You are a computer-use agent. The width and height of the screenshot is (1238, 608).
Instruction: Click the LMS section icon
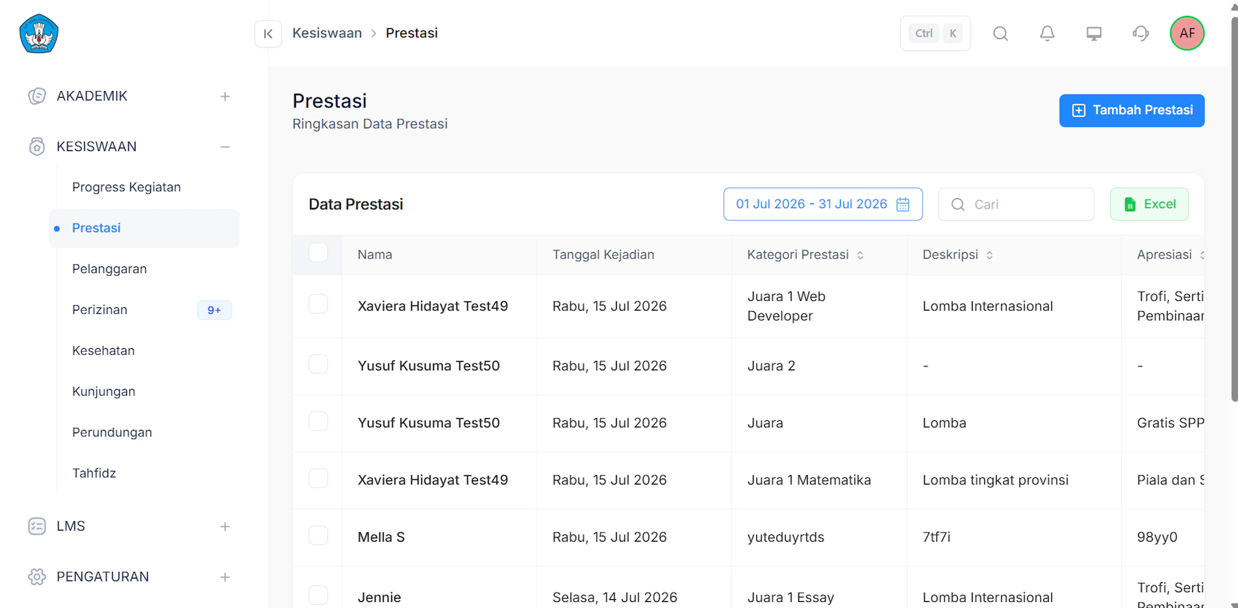[x=37, y=526]
